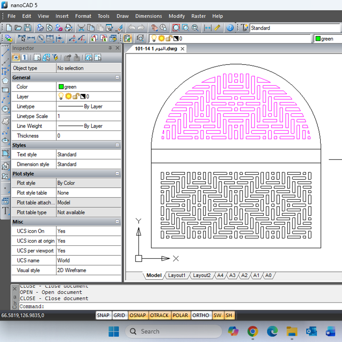Image resolution: width=342 pixels, height=342 pixels.
Task: Open the Help question mark icon
Action: (230, 28)
